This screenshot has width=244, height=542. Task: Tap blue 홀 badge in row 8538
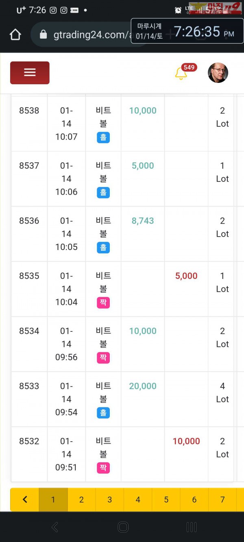103,137
